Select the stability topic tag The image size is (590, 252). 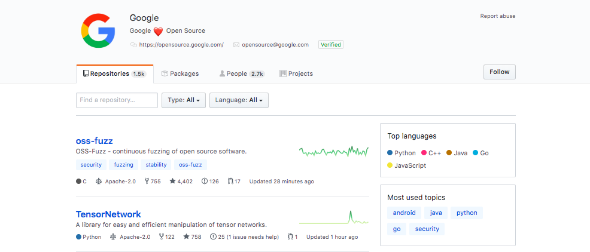coord(156,165)
